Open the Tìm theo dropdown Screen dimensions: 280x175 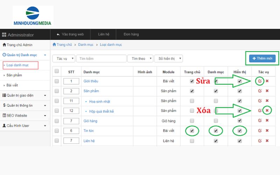[x=140, y=58]
